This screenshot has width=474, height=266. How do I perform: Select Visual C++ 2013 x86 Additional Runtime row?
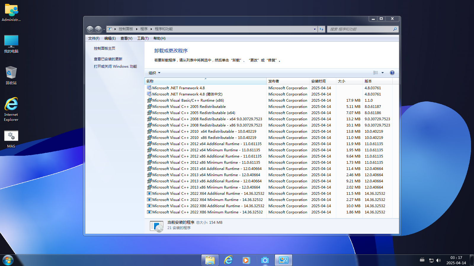(269, 181)
